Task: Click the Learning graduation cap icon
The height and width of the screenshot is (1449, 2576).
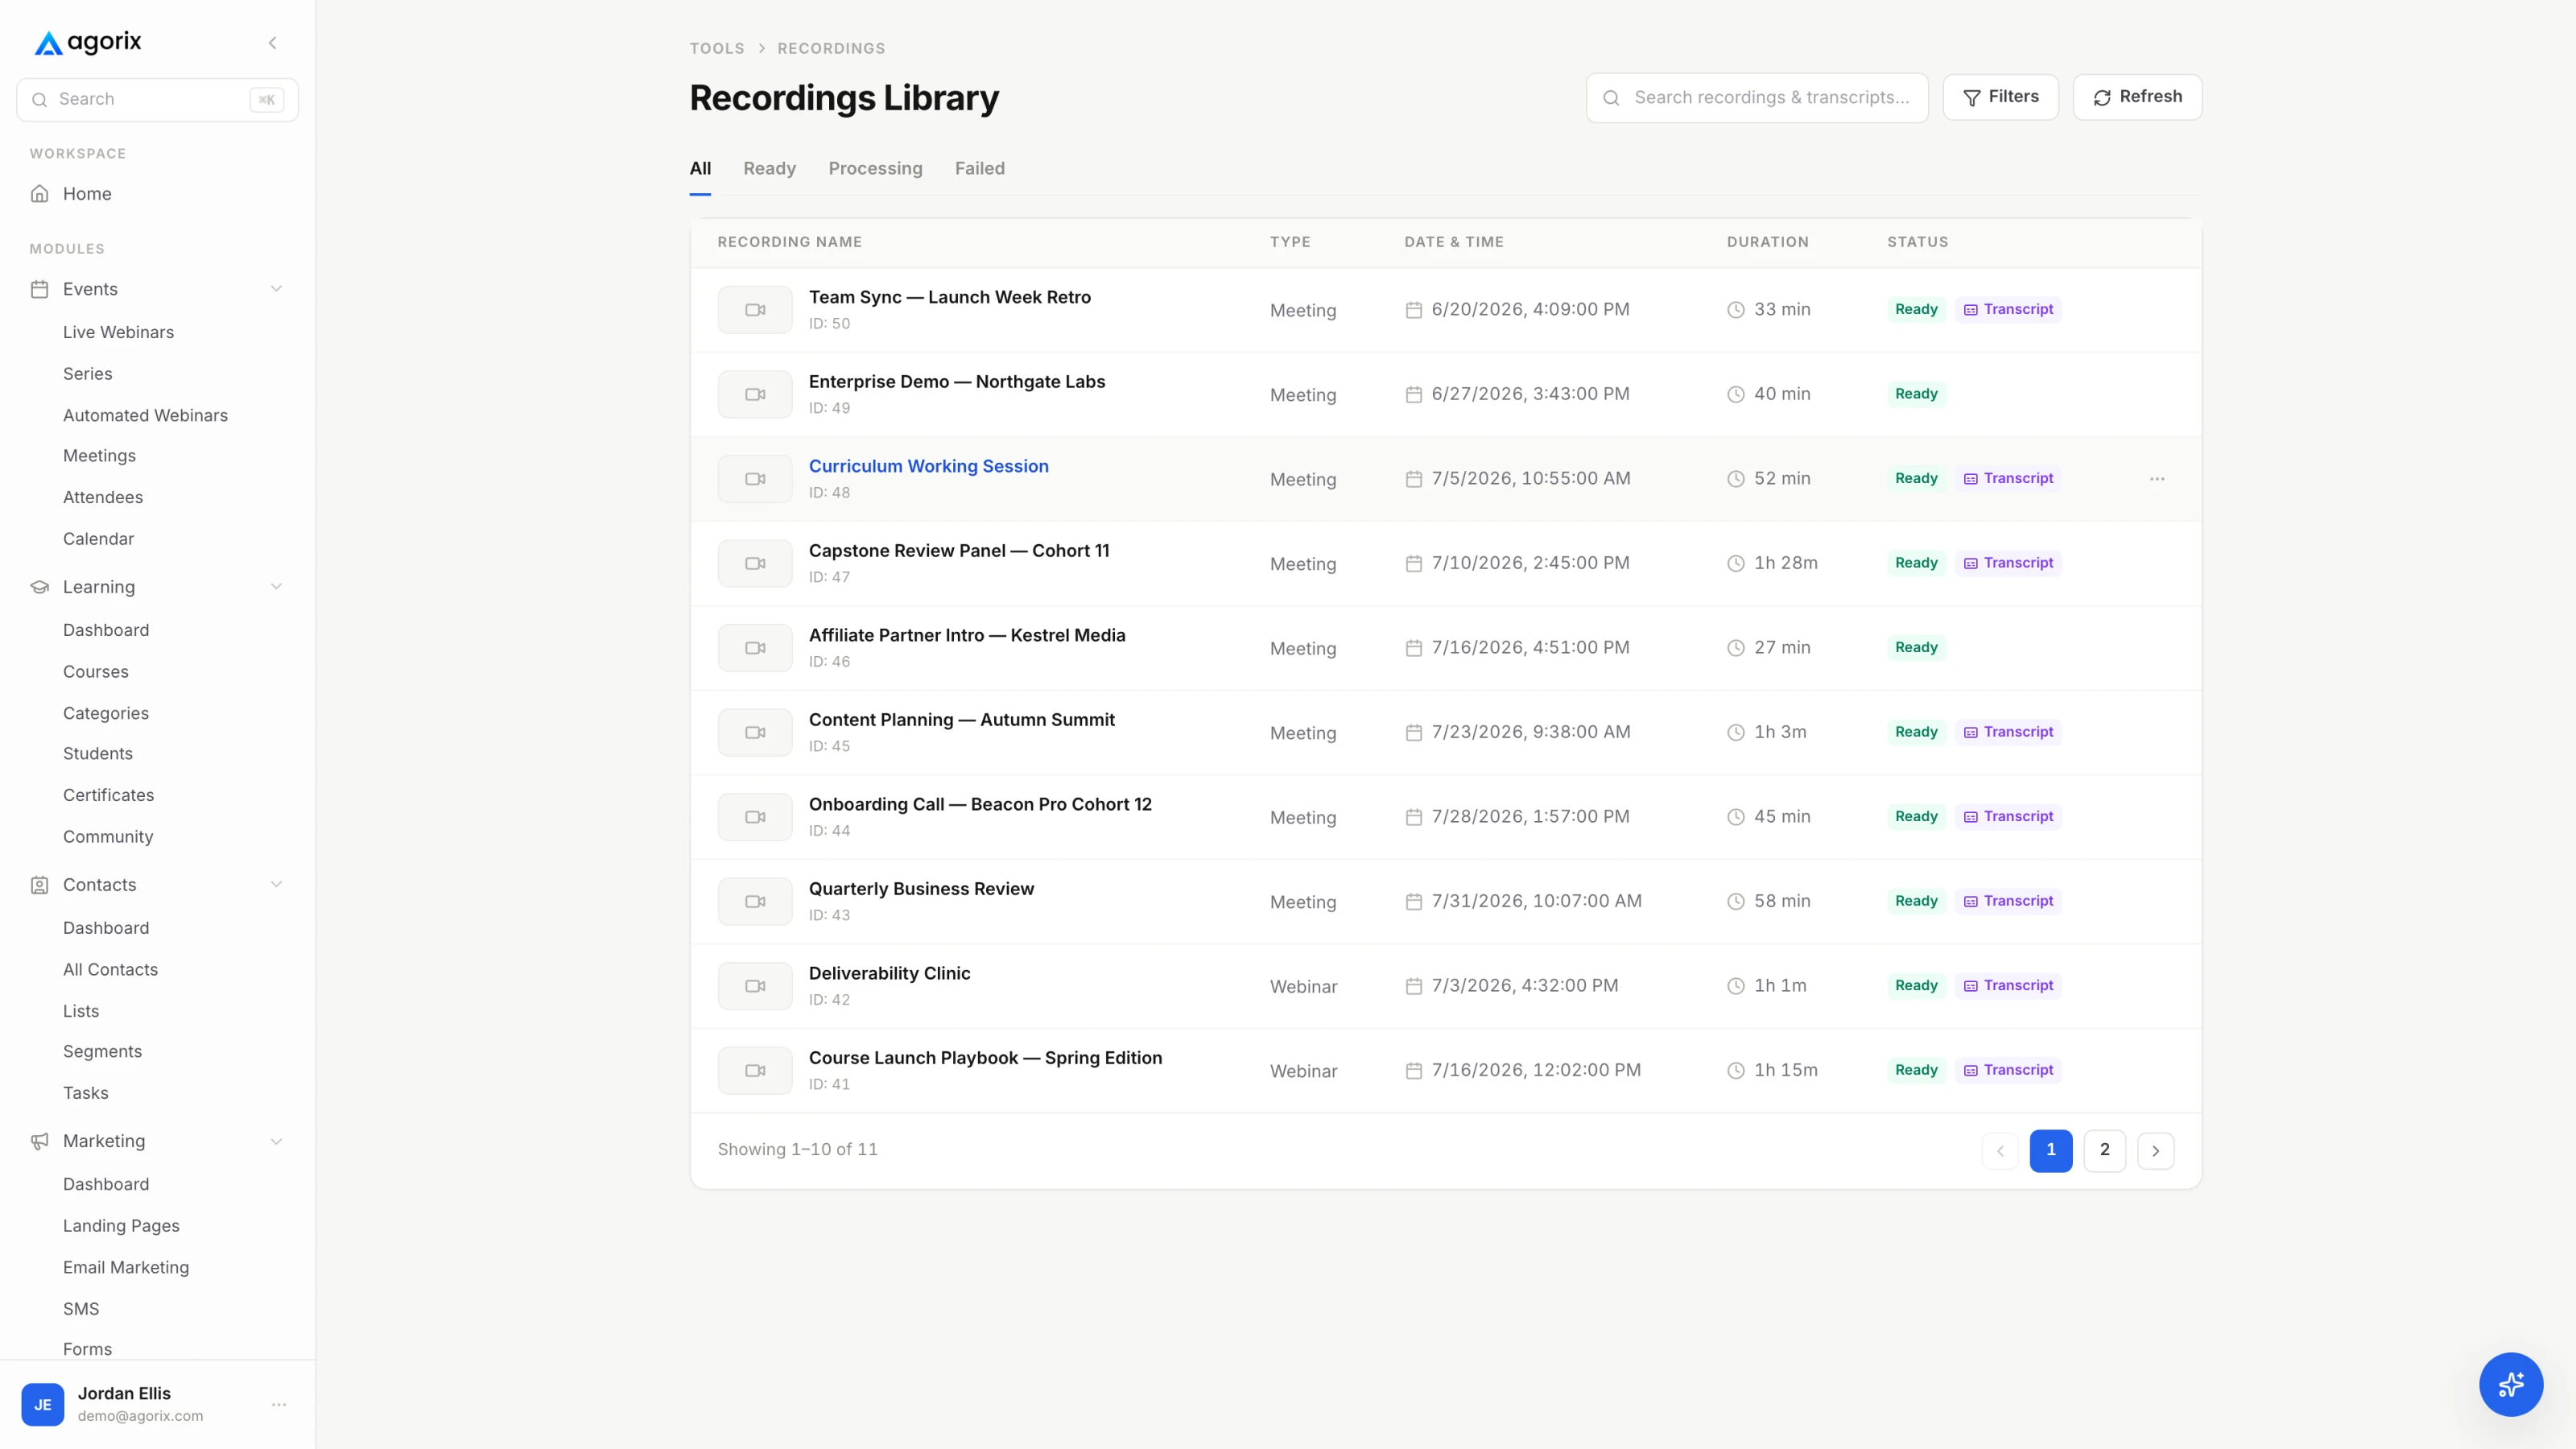Action: click(39, 587)
